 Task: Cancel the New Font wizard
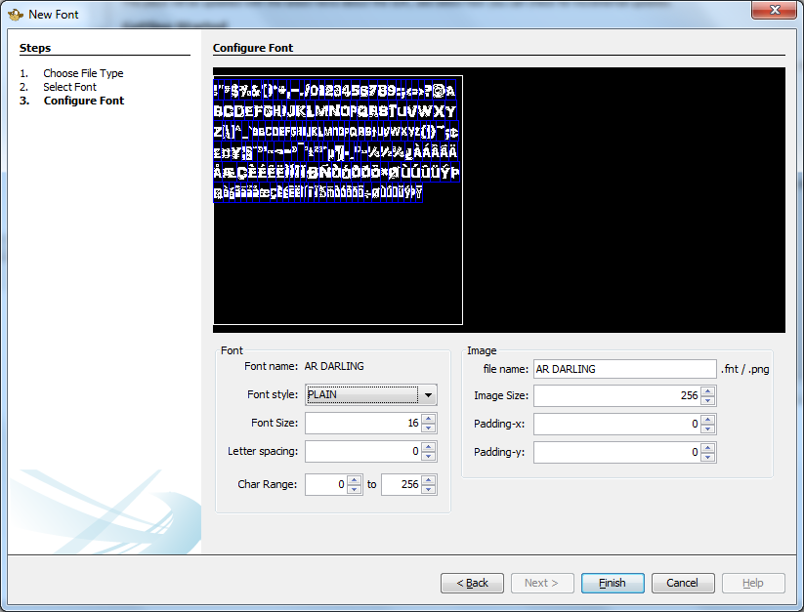click(683, 583)
